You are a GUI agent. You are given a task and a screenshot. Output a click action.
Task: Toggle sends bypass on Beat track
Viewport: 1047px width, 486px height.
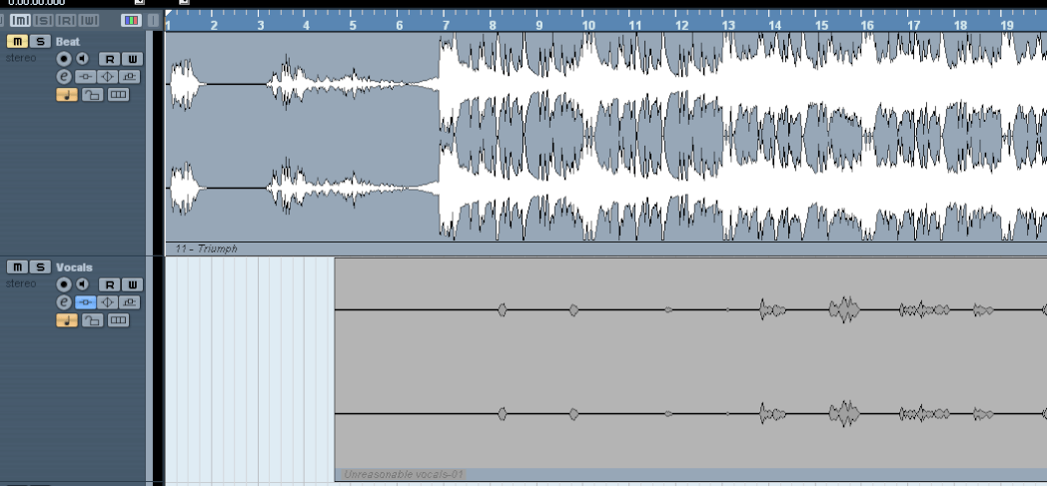click(x=130, y=77)
